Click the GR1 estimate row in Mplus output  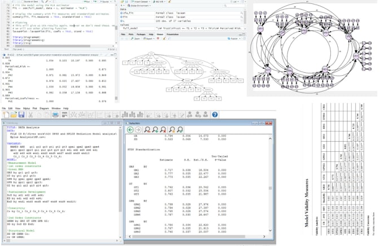[180, 170]
